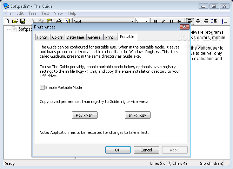Switch to the Date/Time tab
The width and height of the screenshot is (233, 169).
(x=75, y=37)
